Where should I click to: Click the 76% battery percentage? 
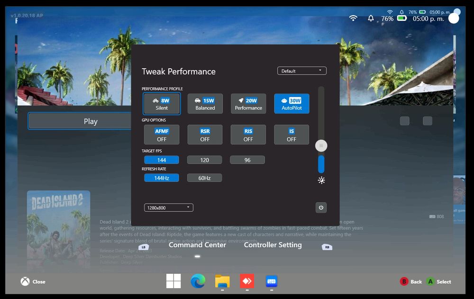(387, 18)
